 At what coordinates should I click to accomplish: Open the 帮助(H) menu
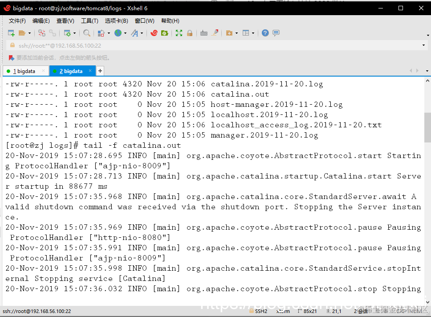(x=170, y=21)
